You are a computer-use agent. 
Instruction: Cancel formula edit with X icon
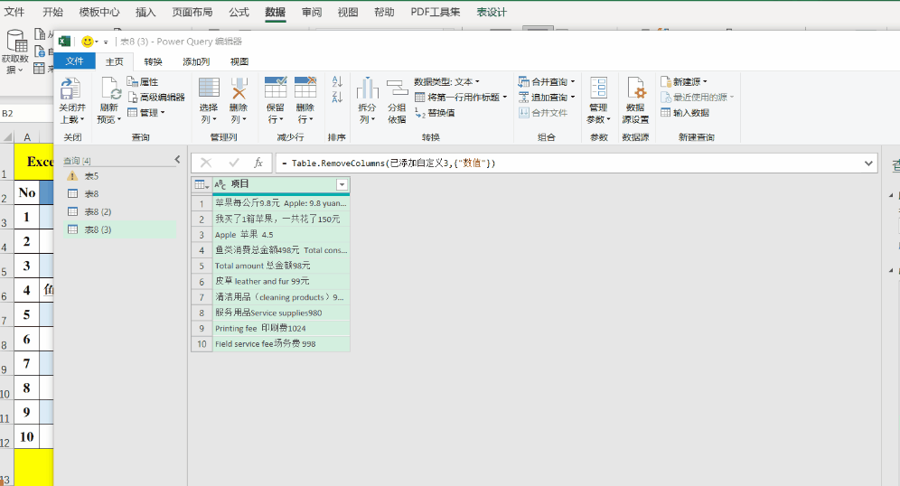tap(205, 163)
